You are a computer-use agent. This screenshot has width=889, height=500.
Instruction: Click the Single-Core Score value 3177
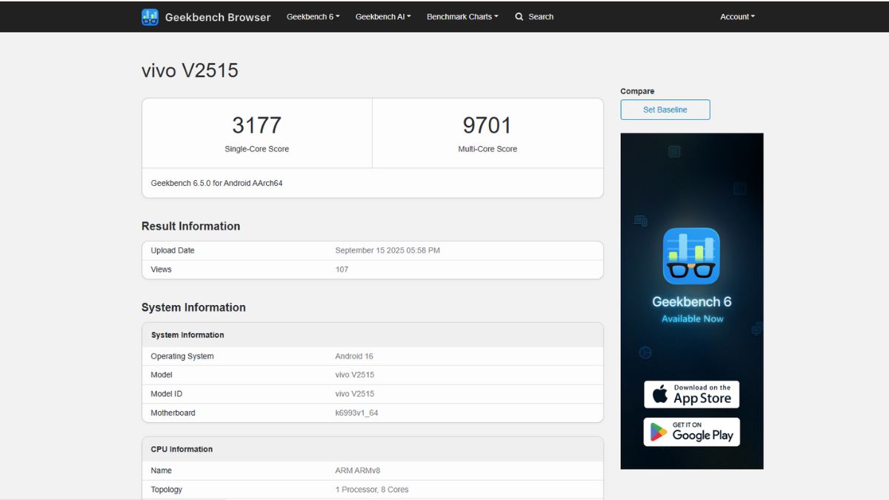[256, 125]
